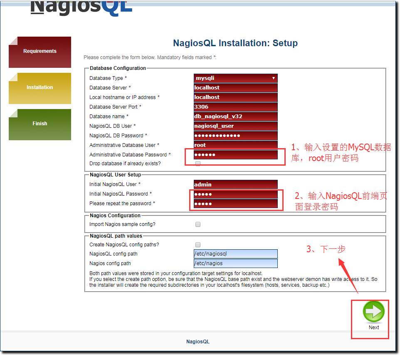The width and height of the screenshot is (400, 355).
Task: Check Create NagiosQL config paths option
Action: (x=198, y=245)
